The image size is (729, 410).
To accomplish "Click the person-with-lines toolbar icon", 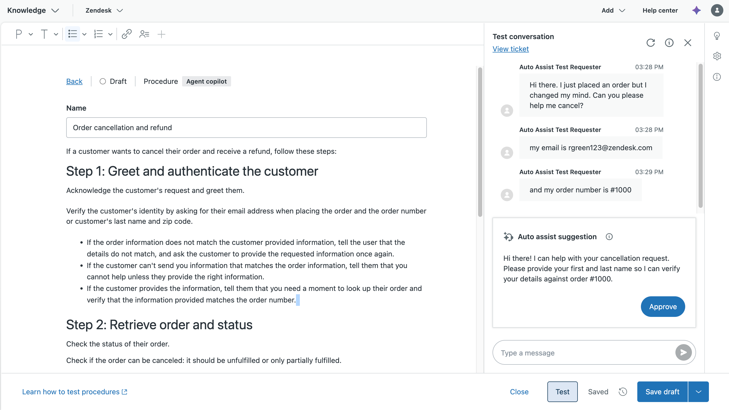I will tap(144, 34).
